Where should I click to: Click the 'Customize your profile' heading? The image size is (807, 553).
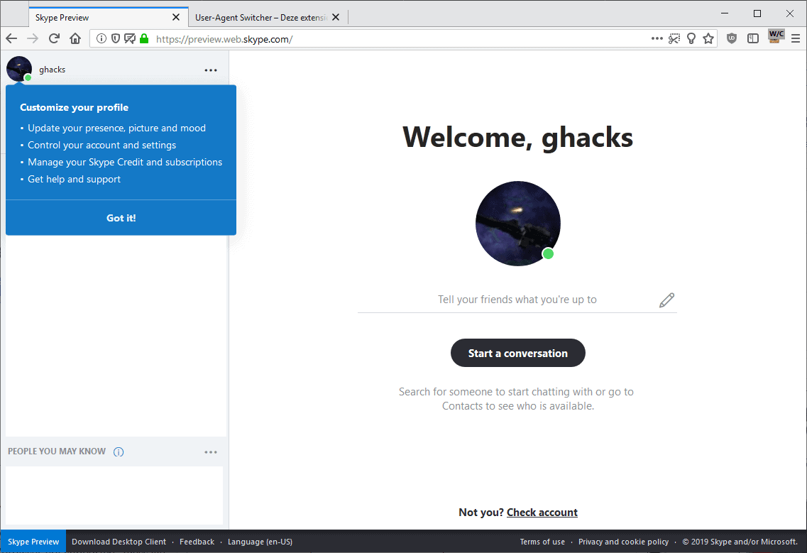74,107
